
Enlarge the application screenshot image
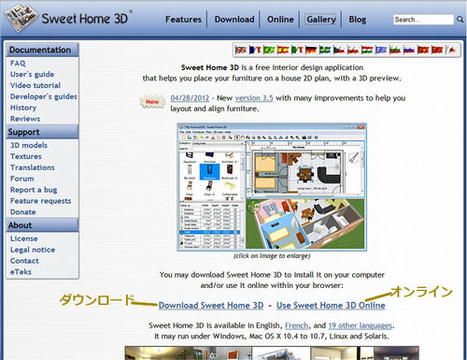(272, 187)
